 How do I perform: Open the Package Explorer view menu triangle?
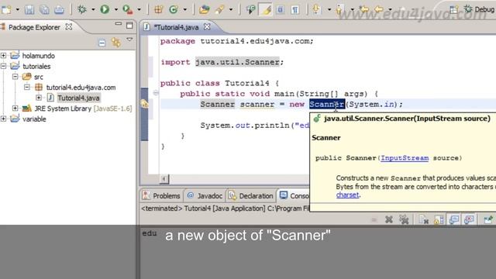[129, 40]
